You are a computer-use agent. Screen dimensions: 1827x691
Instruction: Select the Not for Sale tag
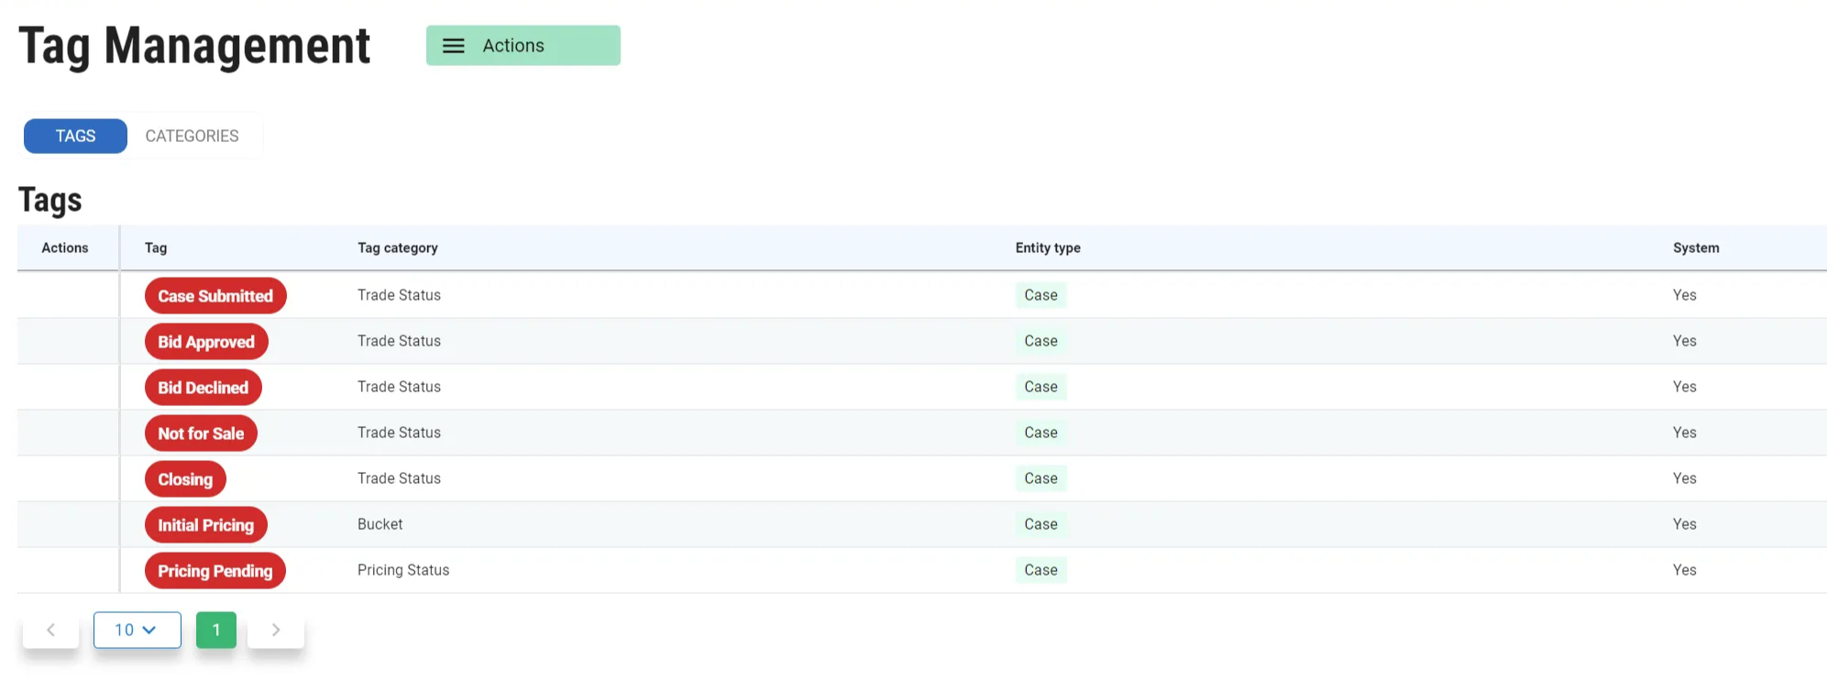(201, 433)
